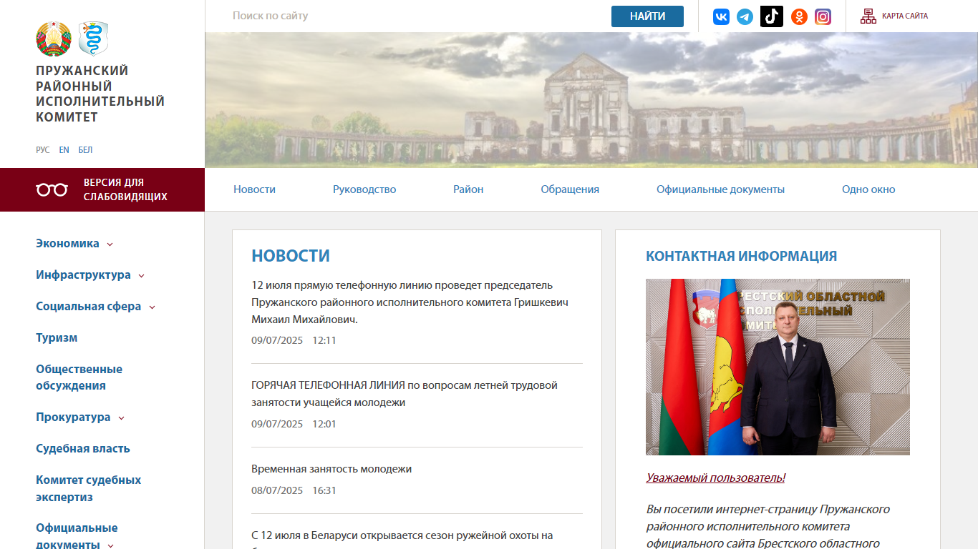The image size is (978, 549).
Task: Open the TikTok icon link
Action: [772, 16]
